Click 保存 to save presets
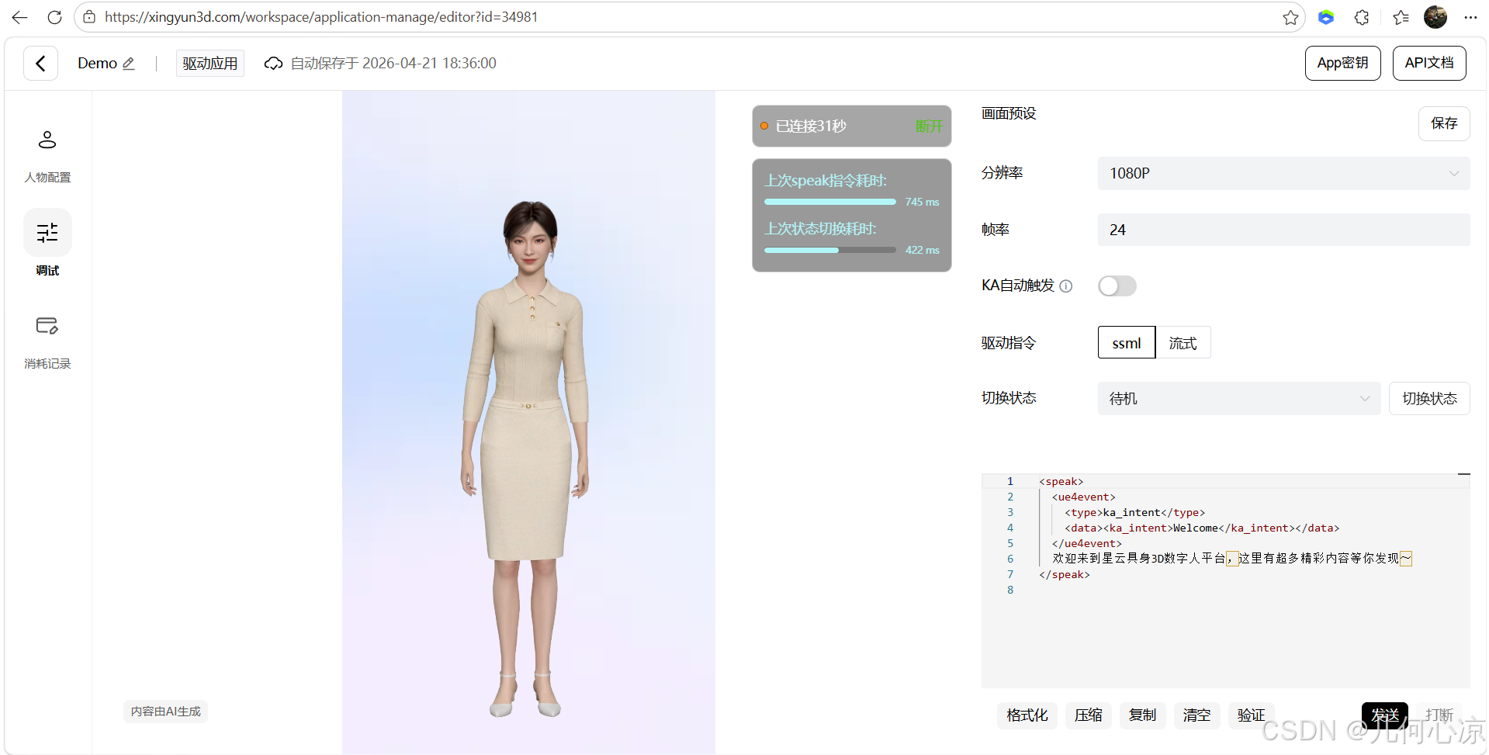Image resolution: width=1489 pixels, height=755 pixels. [1444, 123]
